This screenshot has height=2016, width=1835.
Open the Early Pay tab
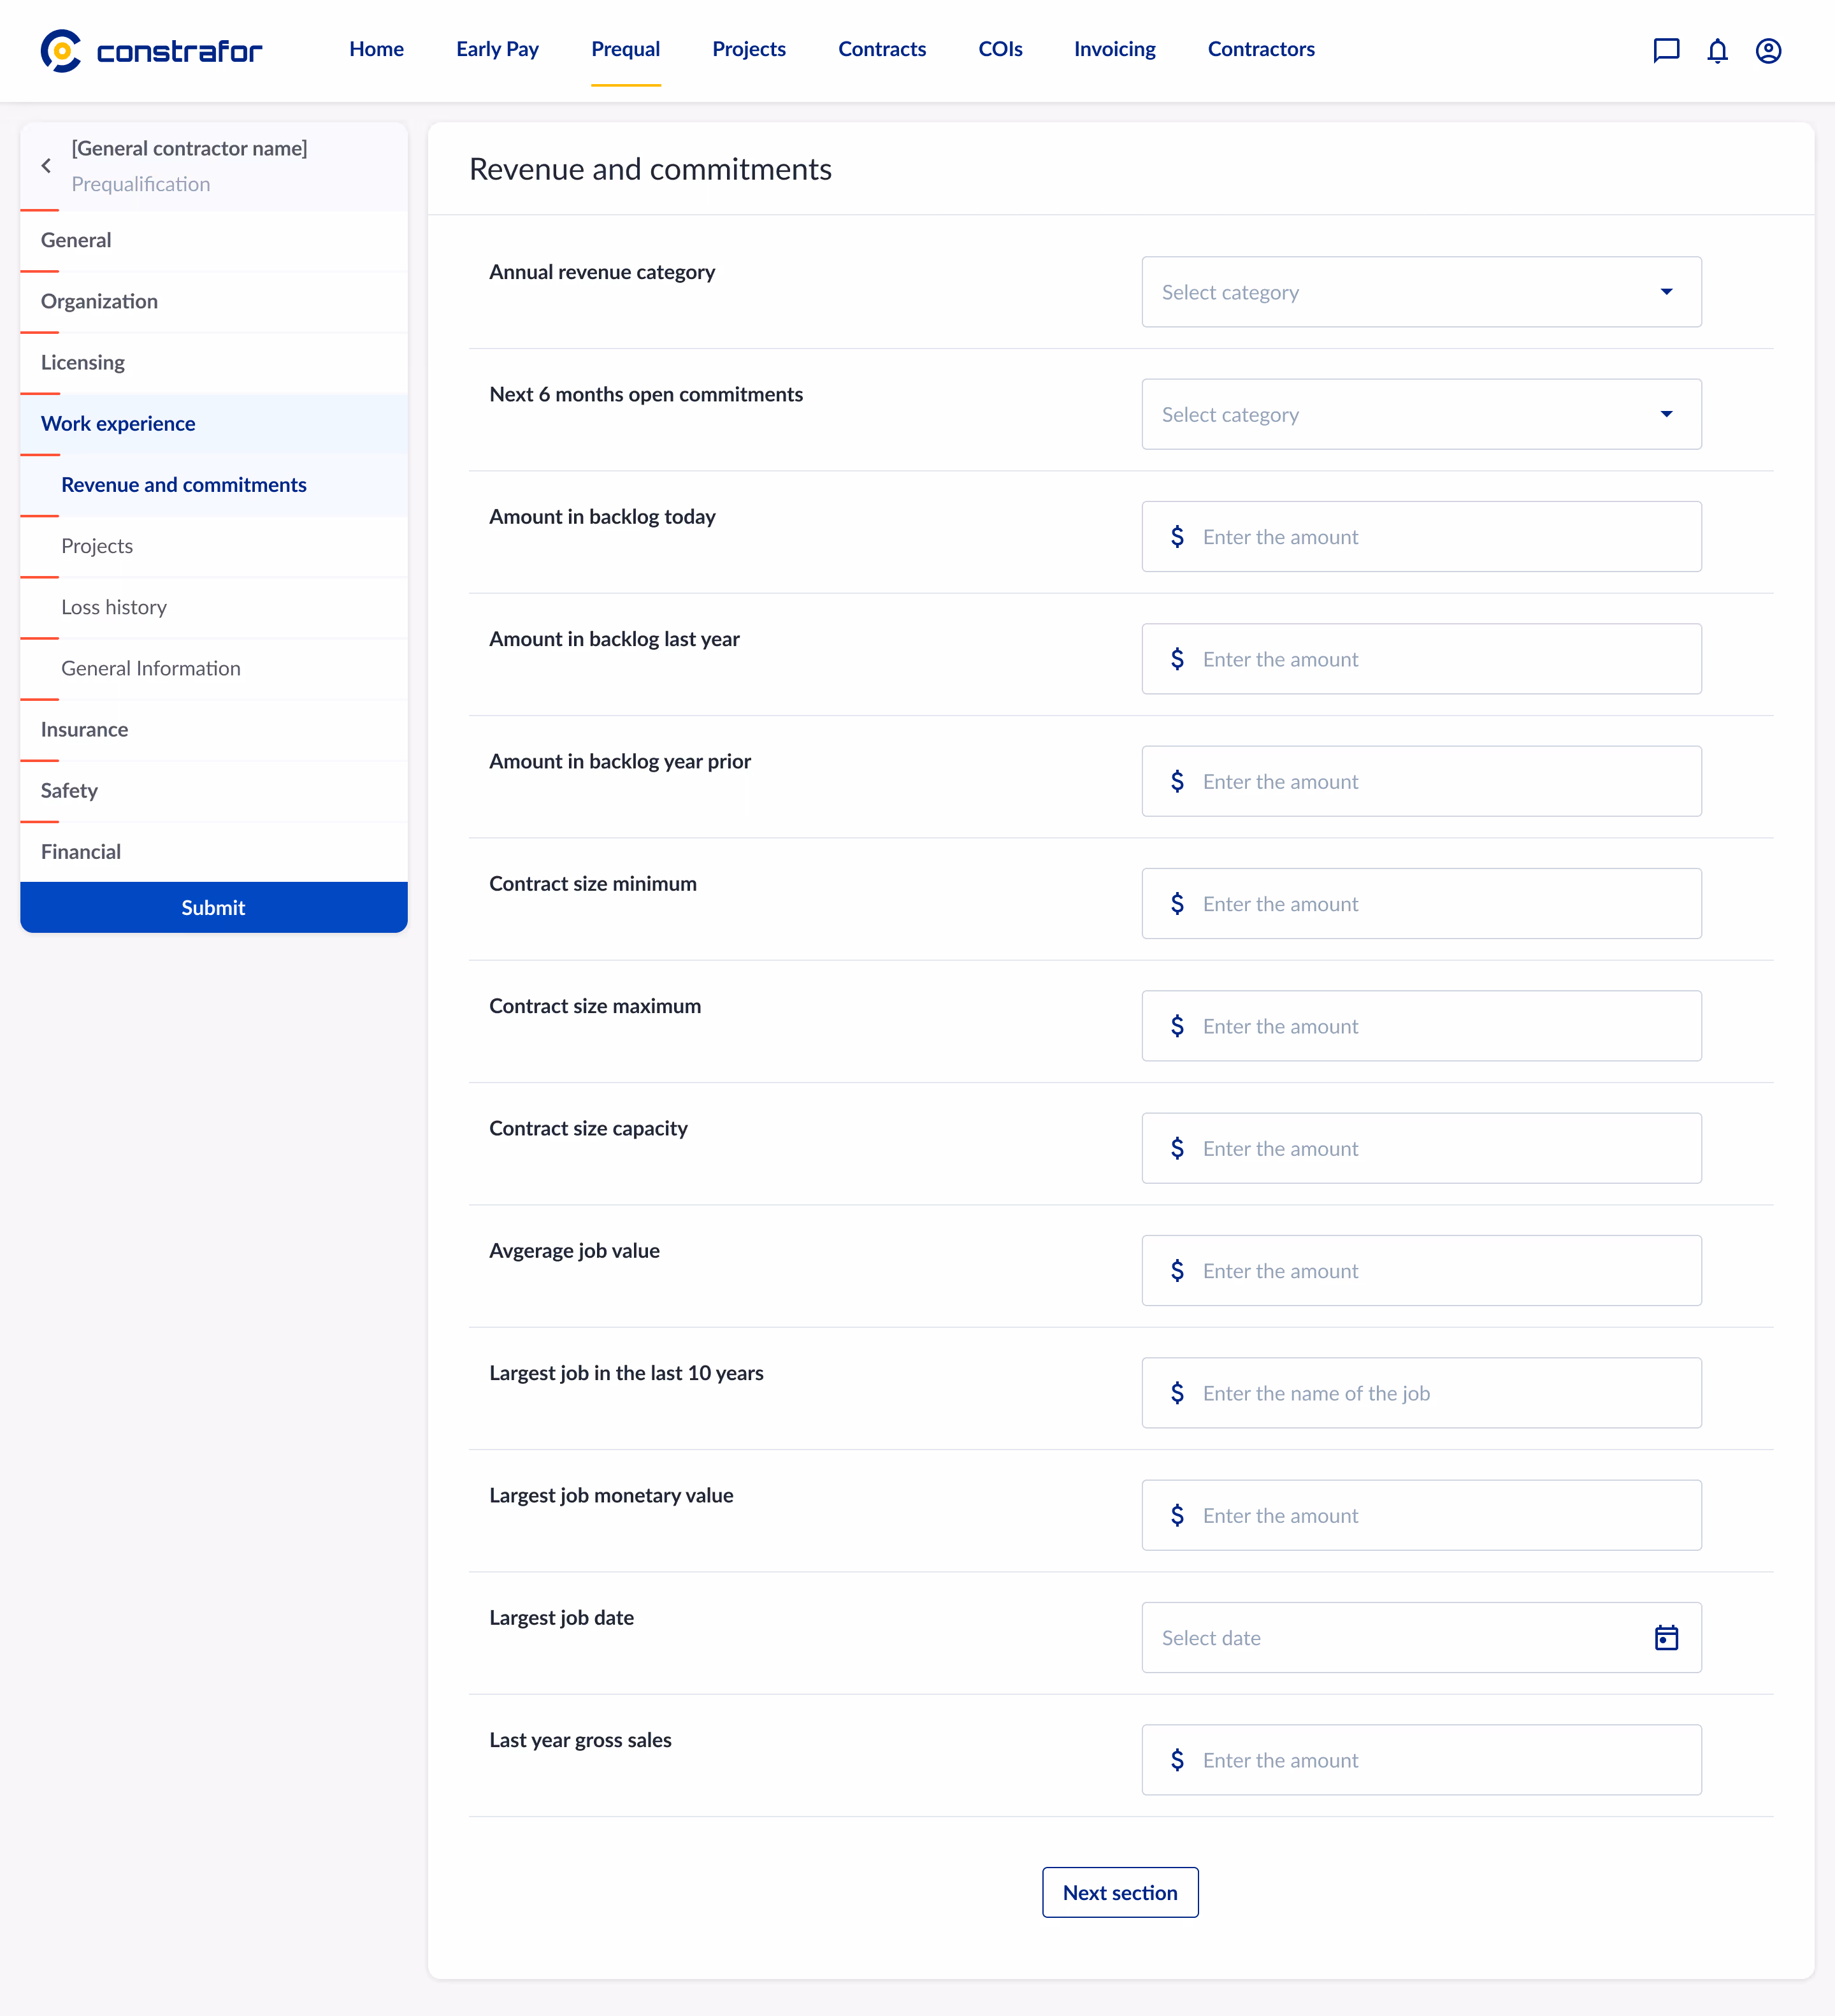(497, 49)
